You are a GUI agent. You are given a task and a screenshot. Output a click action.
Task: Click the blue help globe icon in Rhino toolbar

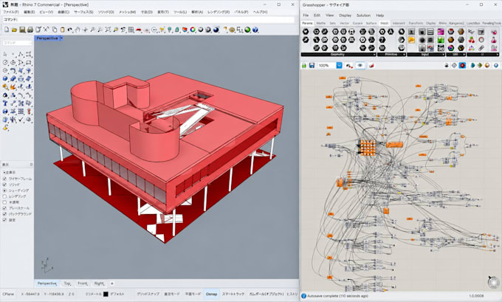click(255, 30)
